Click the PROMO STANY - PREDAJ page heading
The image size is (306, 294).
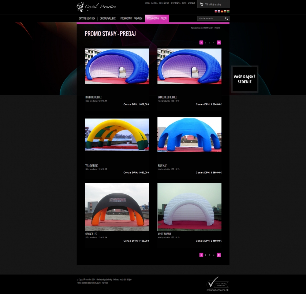pyautogui.click(x=110, y=34)
